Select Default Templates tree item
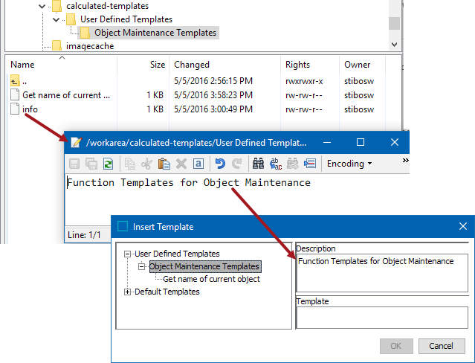 pos(167,292)
